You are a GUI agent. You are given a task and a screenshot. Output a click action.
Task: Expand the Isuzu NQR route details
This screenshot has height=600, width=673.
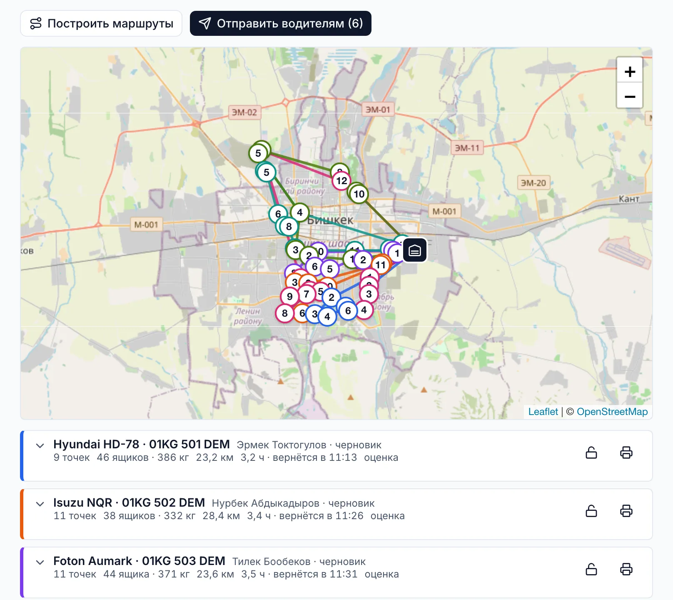40,504
